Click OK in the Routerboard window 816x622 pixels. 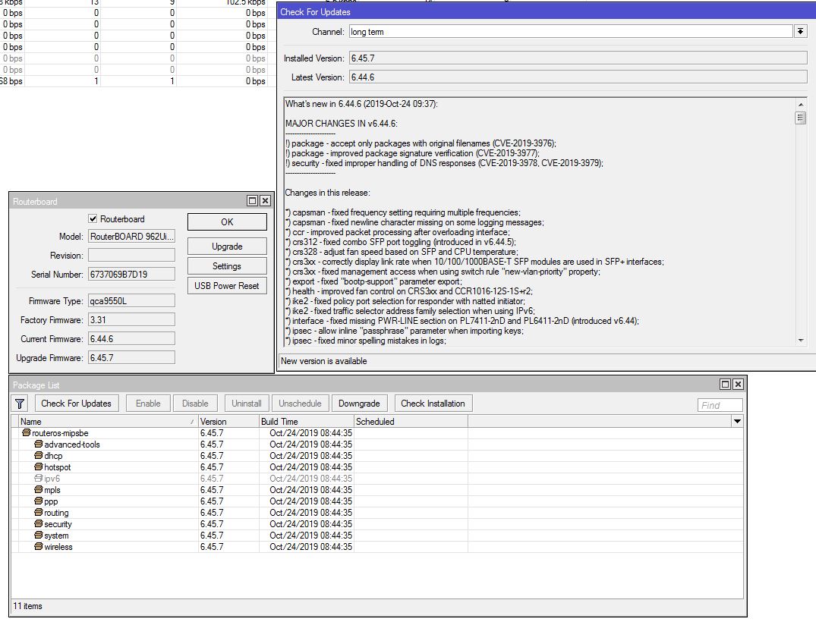point(227,222)
